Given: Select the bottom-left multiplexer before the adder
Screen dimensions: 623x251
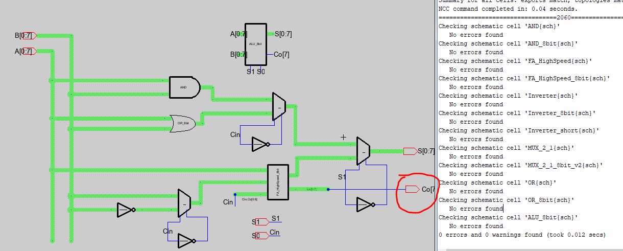Looking at the screenshot, I should (184, 203).
